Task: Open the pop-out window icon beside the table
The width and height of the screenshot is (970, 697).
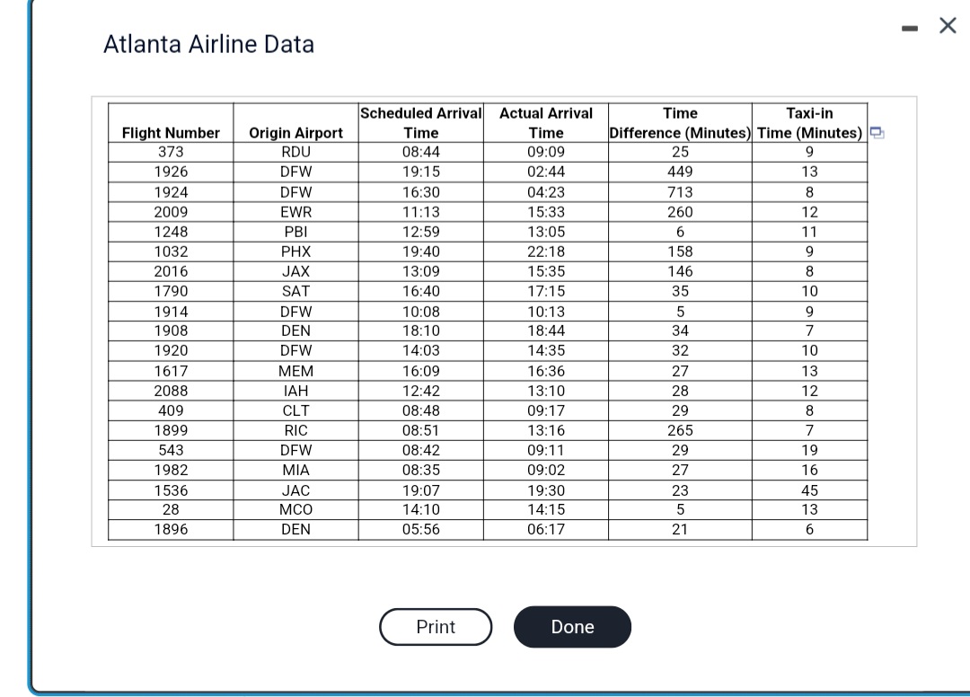Action: pyautogui.click(x=877, y=132)
